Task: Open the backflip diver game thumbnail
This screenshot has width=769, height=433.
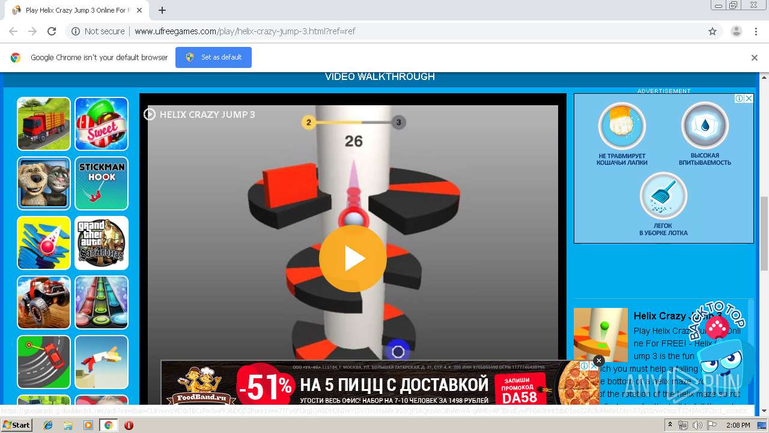Action: pos(102,362)
